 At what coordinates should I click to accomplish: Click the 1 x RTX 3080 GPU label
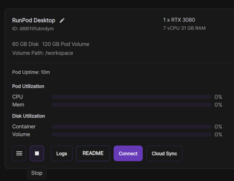pos(179,20)
